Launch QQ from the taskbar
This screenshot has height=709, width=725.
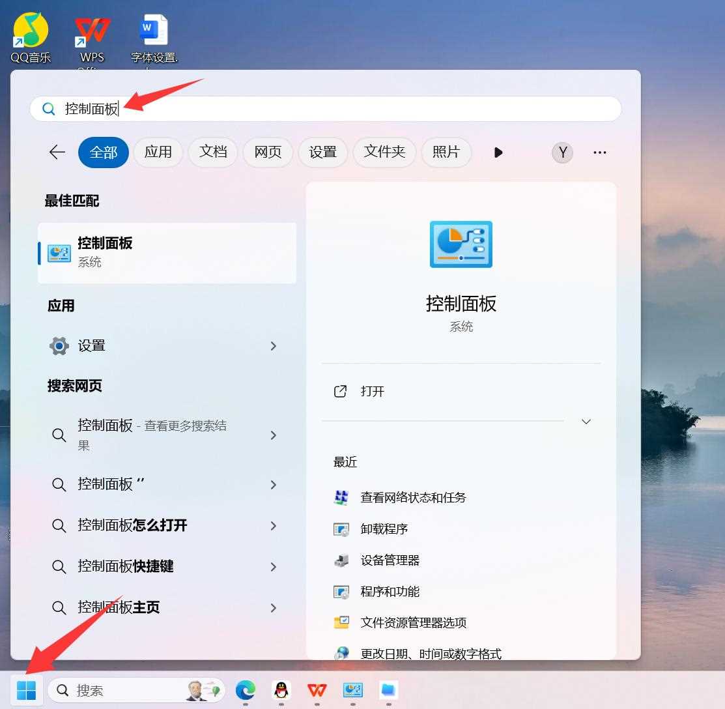coord(281,690)
